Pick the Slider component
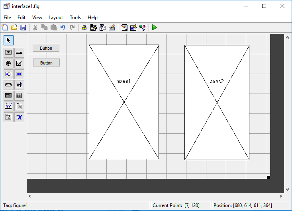 tap(19, 53)
